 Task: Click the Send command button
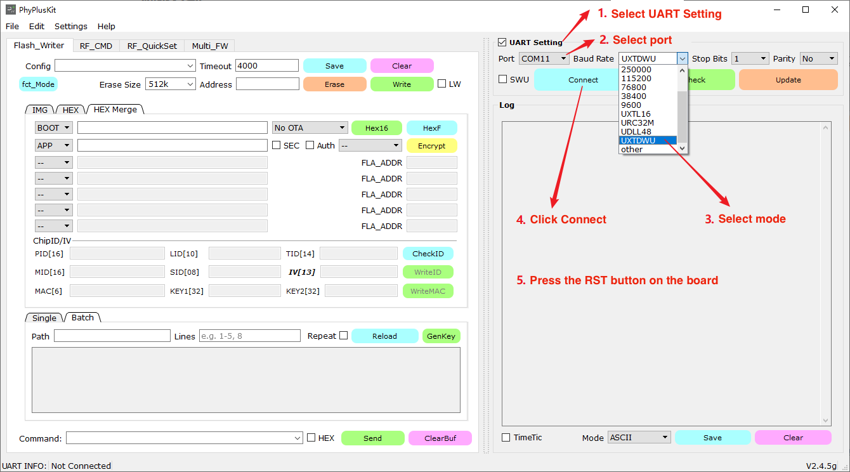(x=372, y=438)
